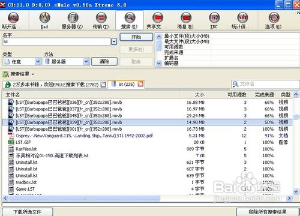
Task: Click the results list scroll-right arrow
Action: [x=289, y=198]
